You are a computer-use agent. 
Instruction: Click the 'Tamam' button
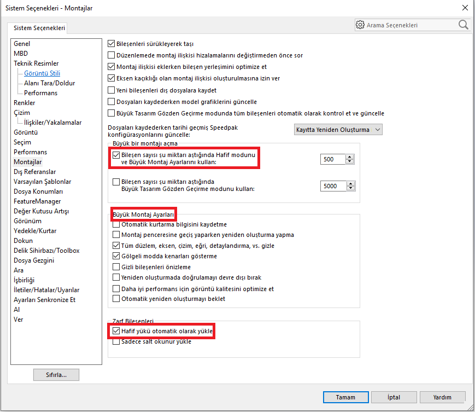pos(345,397)
